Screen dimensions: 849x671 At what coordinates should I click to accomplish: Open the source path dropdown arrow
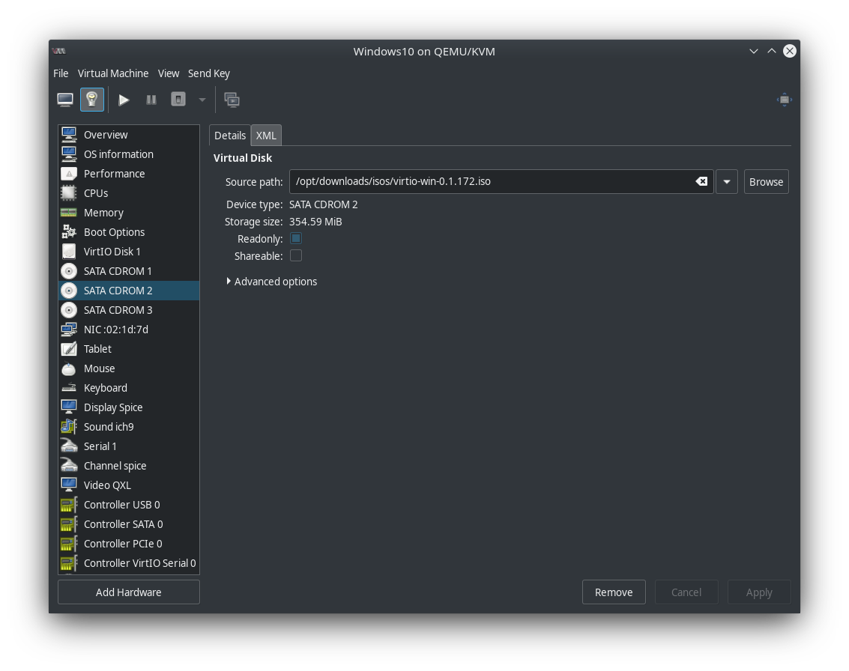click(x=726, y=182)
